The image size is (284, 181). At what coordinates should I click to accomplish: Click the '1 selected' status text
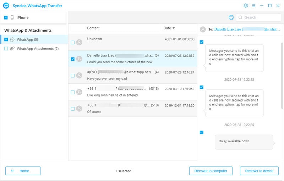point(124,171)
